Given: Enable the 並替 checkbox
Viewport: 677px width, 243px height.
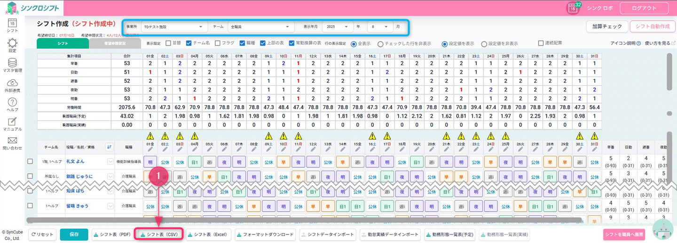Looking at the screenshot, I should (x=168, y=43).
